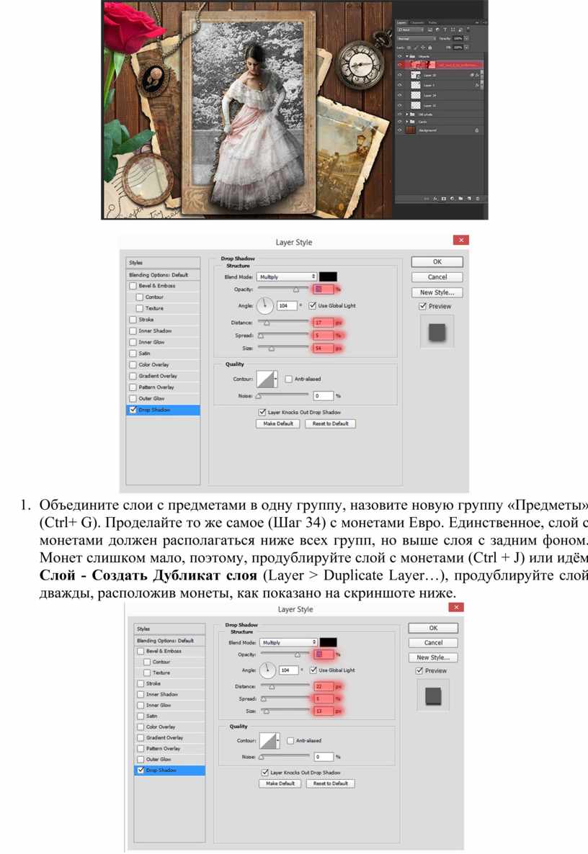Filter type layers using the T icon

(445, 30)
